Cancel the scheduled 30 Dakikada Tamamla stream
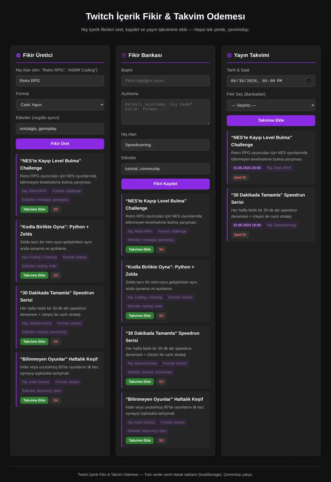 [x=240, y=235]
